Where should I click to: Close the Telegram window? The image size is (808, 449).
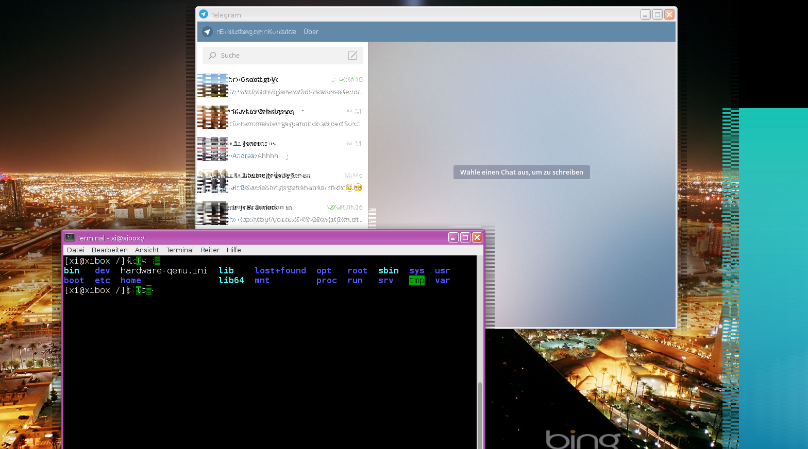pyautogui.click(x=669, y=14)
